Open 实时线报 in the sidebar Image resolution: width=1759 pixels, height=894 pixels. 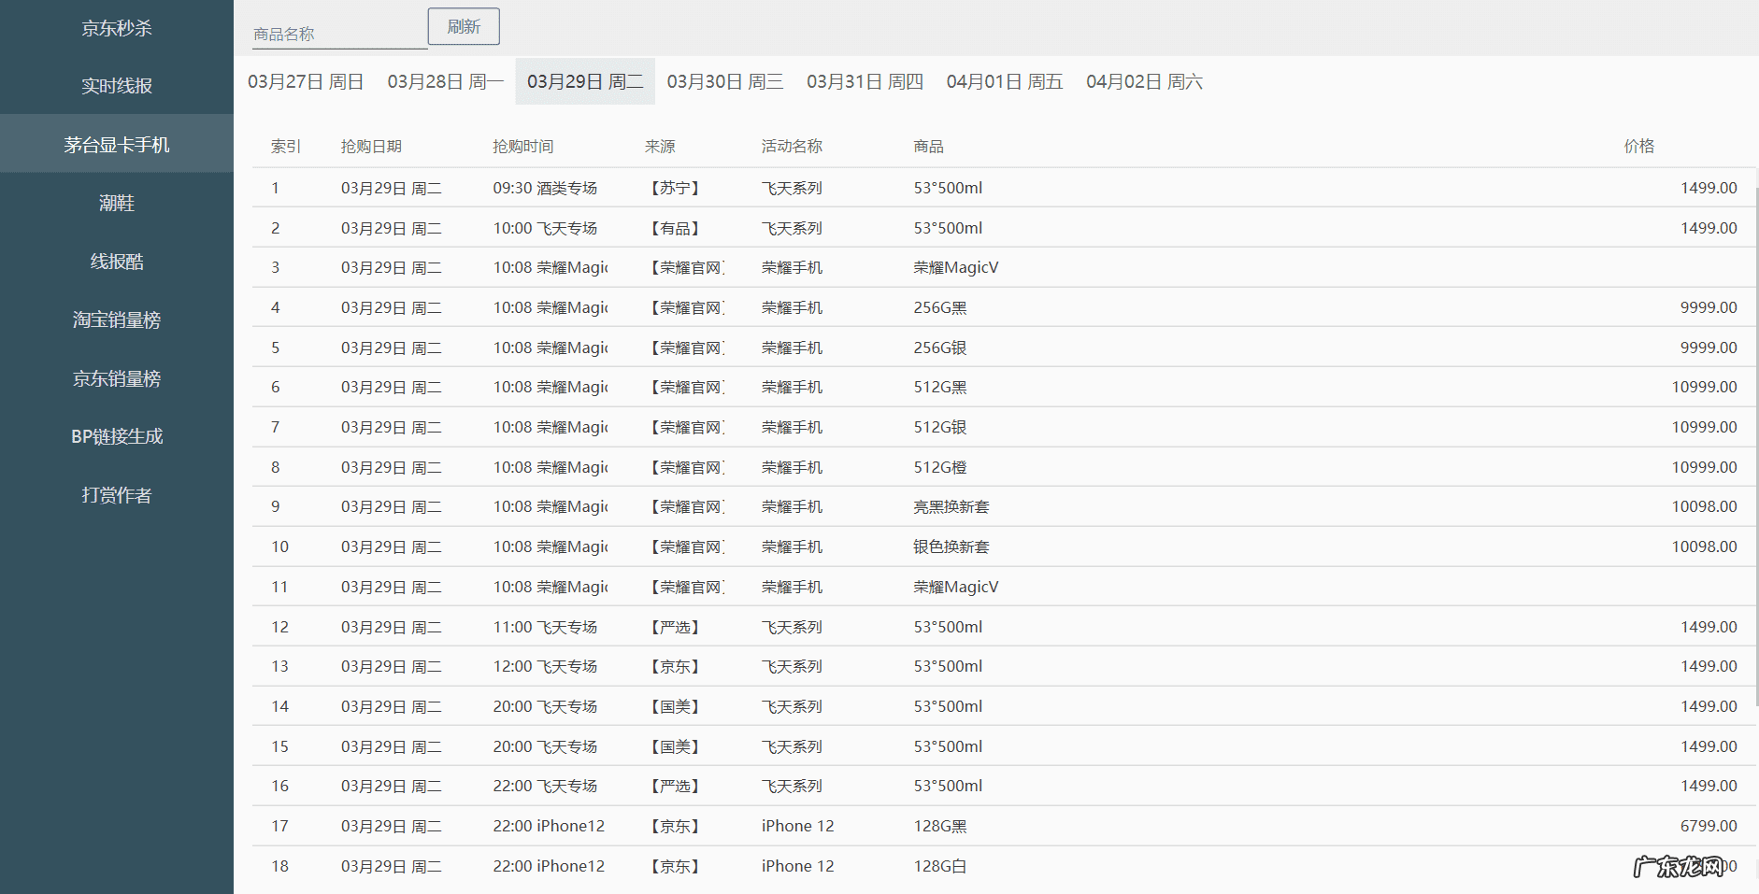(x=117, y=86)
